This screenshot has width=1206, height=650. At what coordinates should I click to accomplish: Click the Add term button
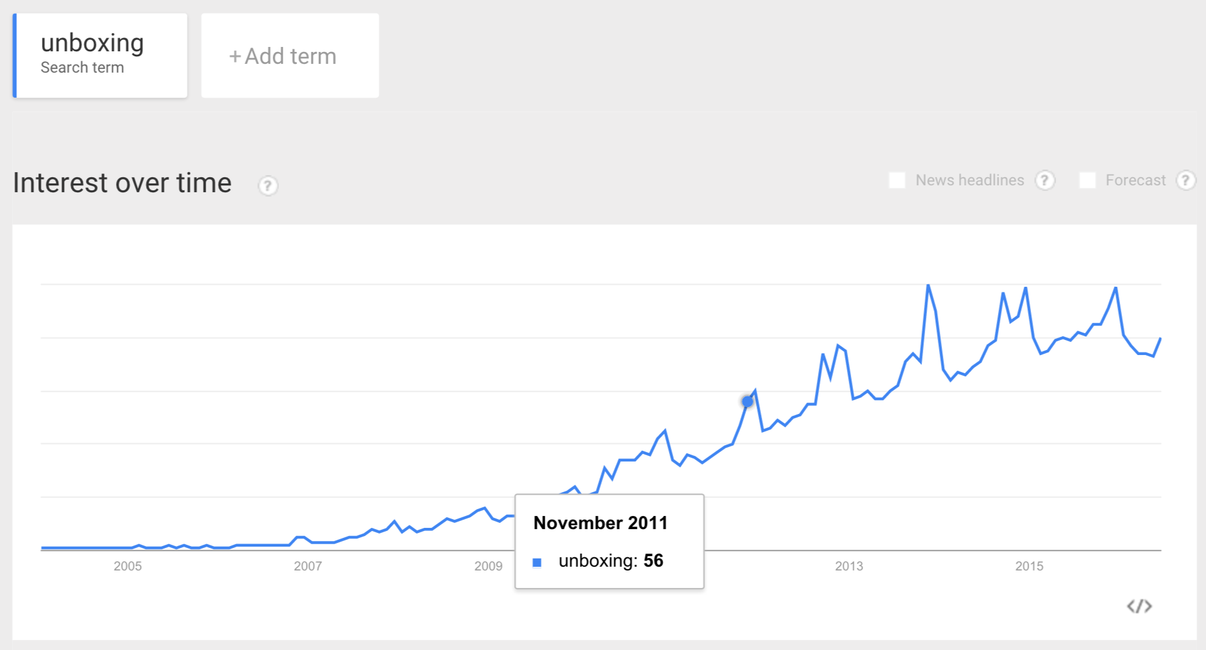tap(290, 56)
